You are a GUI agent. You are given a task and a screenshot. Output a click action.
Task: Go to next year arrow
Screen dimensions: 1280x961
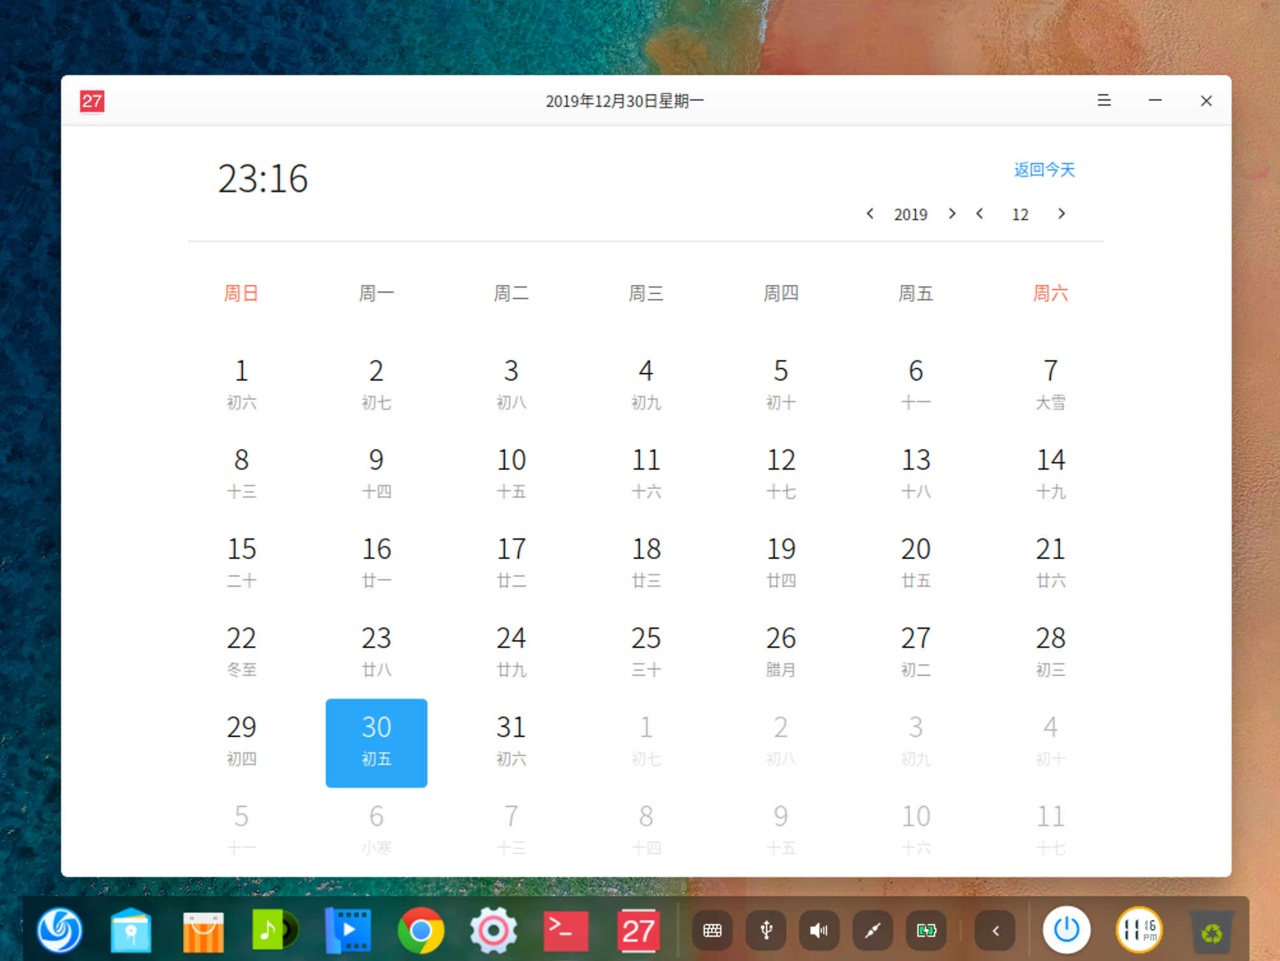tap(952, 214)
